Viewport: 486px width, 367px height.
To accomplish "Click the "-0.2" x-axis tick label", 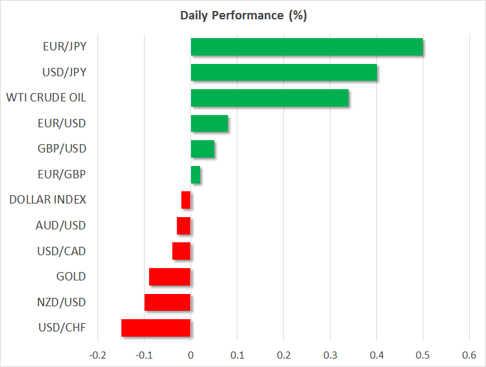I will pyautogui.click(x=97, y=355).
